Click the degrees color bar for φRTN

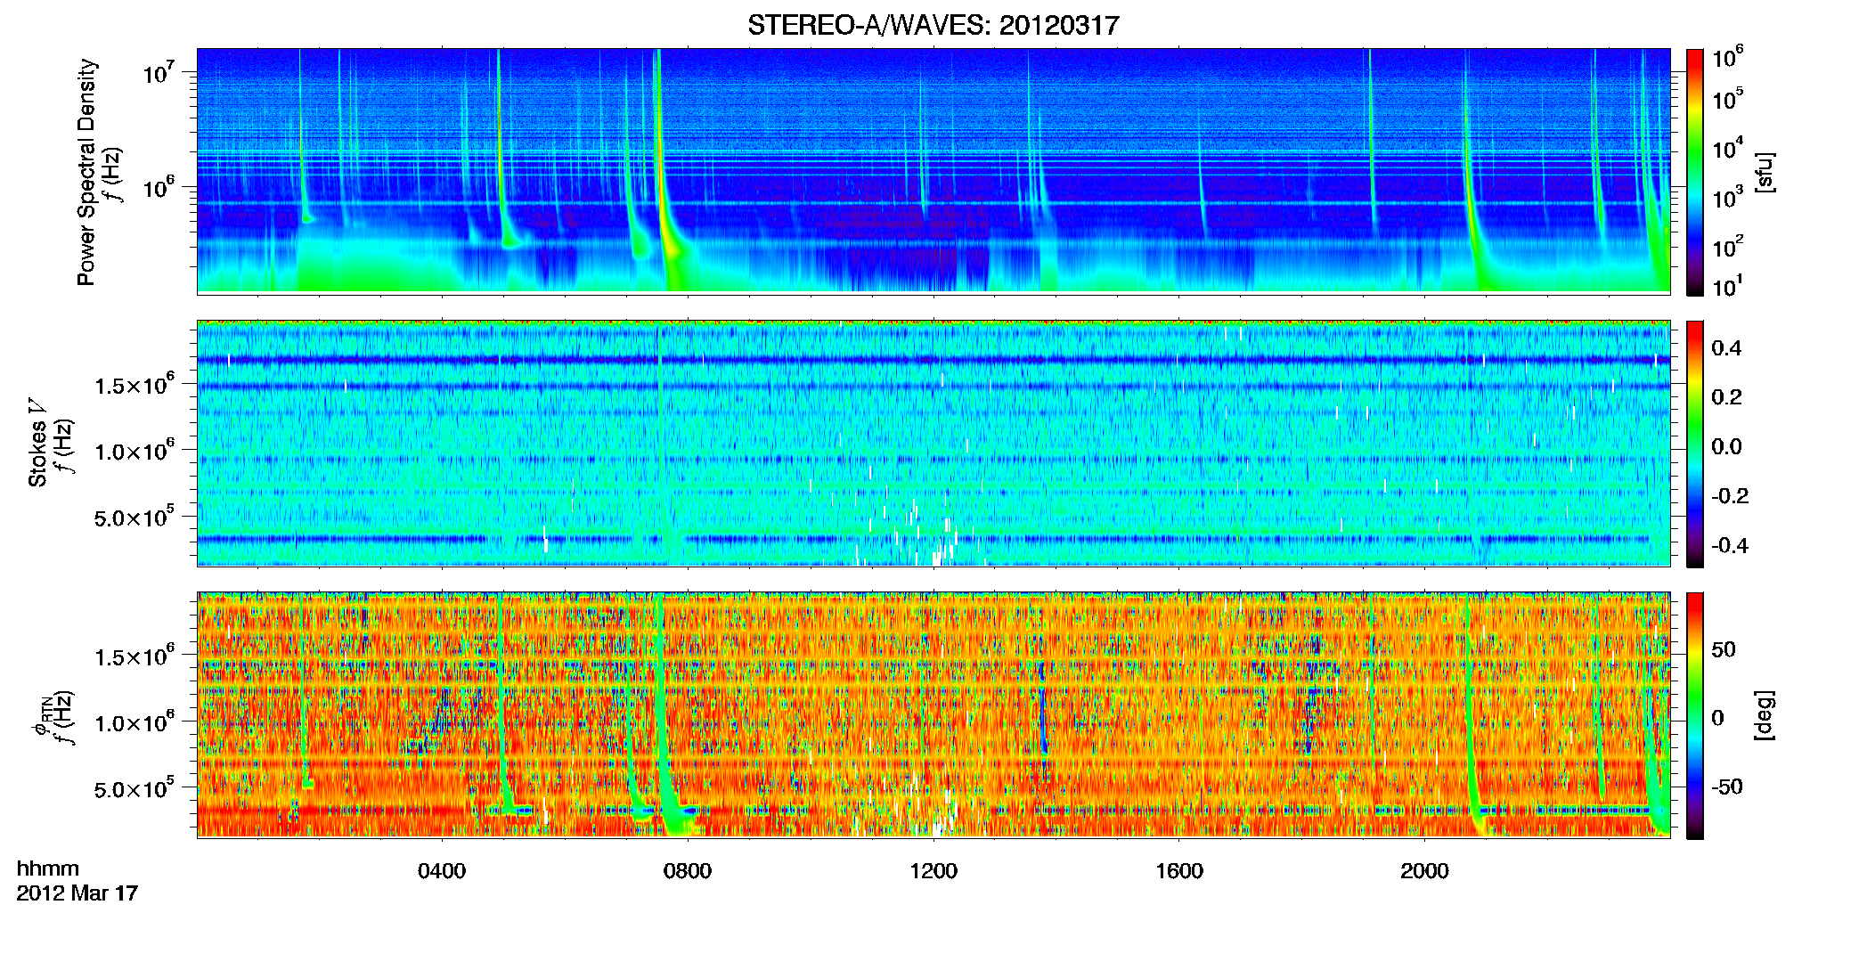(1695, 715)
